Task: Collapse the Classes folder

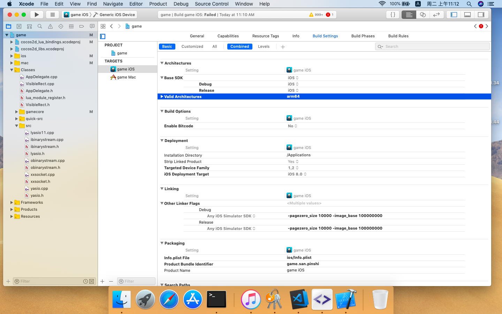Action: tap(12, 70)
